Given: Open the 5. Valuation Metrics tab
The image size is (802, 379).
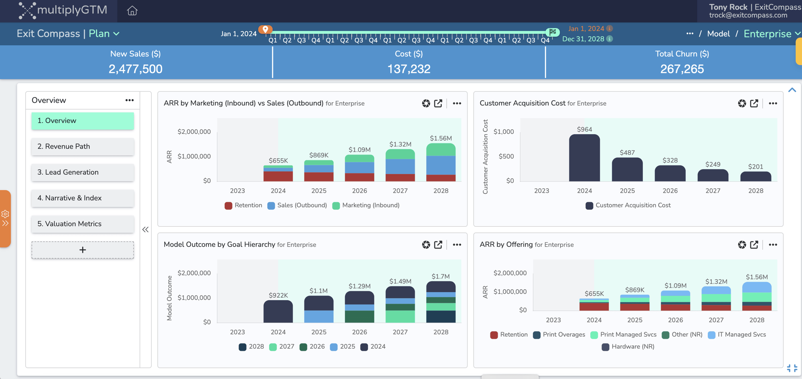Looking at the screenshot, I should point(83,224).
